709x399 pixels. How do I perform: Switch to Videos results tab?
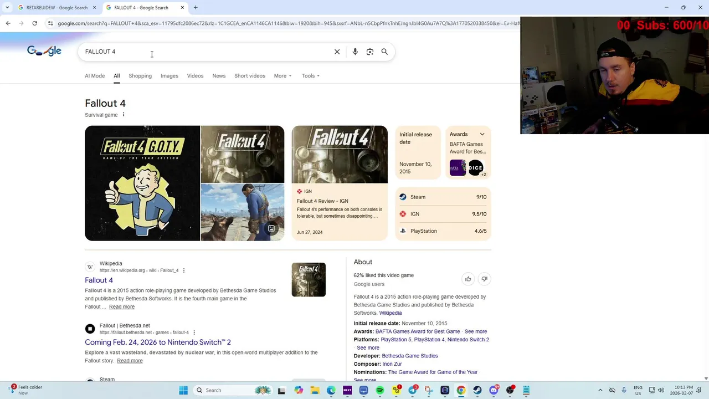coord(195,76)
